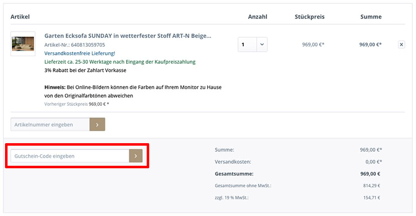This screenshot has height=216, width=416.
Task: Remove the Garten Ecksofa item with X
Action: [x=401, y=45]
